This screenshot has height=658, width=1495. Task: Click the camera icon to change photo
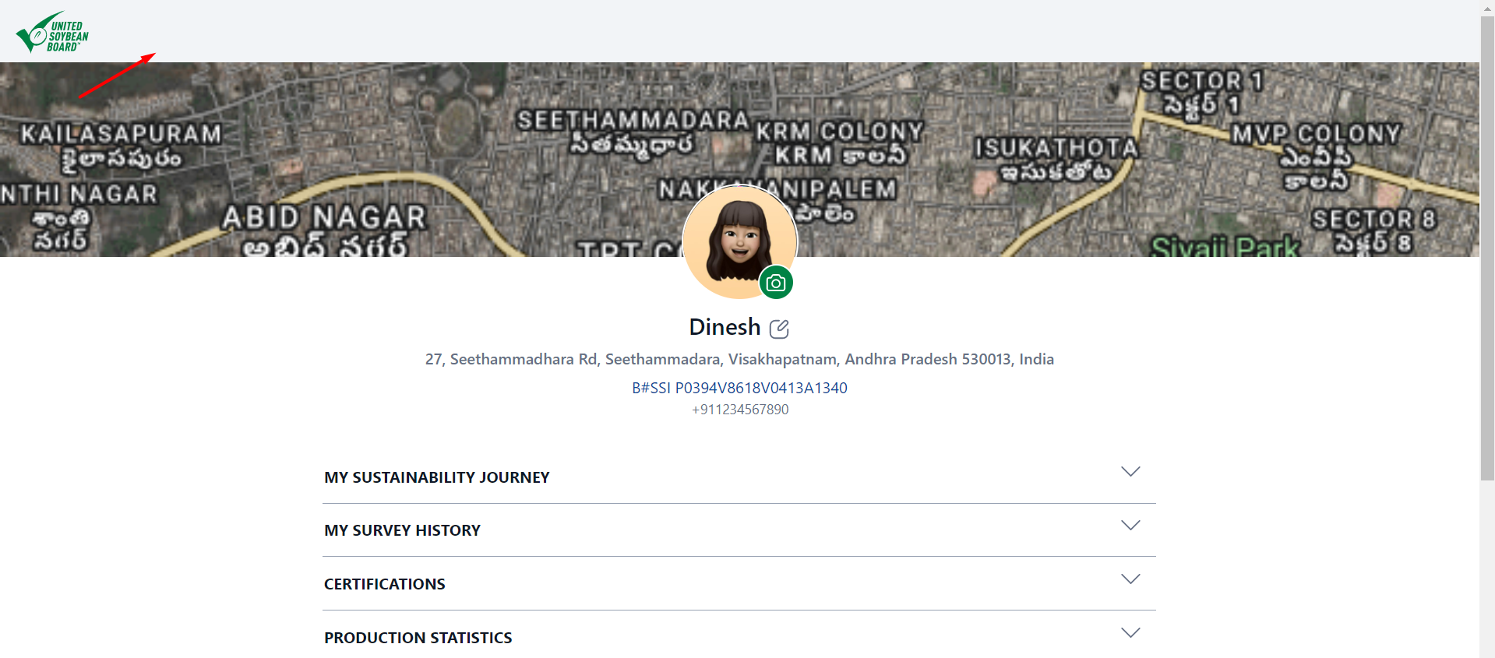coord(776,283)
